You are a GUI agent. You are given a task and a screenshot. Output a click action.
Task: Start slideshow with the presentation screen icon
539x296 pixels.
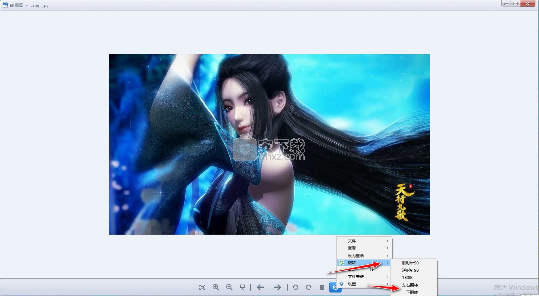(242, 287)
